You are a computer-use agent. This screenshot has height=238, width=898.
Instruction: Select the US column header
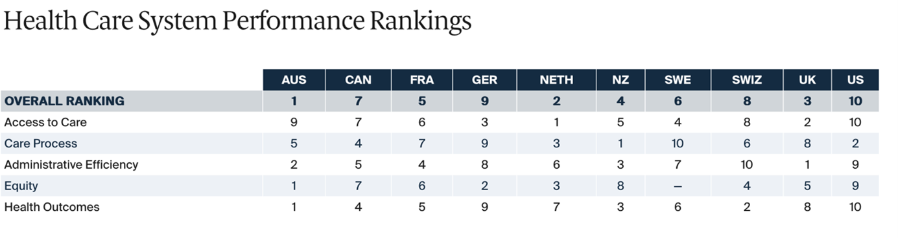coord(855,80)
